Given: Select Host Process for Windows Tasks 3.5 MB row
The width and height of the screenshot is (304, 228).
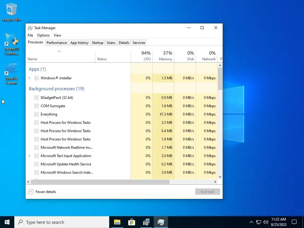Looking at the screenshot, I should 121,123.
